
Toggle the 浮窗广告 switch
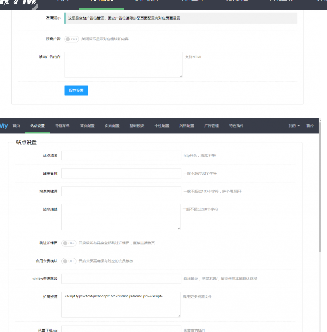point(72,39)
